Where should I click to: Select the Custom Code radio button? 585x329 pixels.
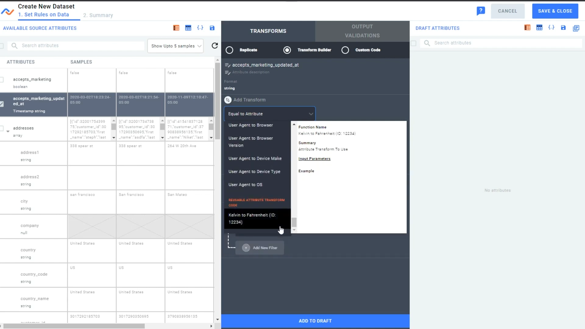coord(345,50)
